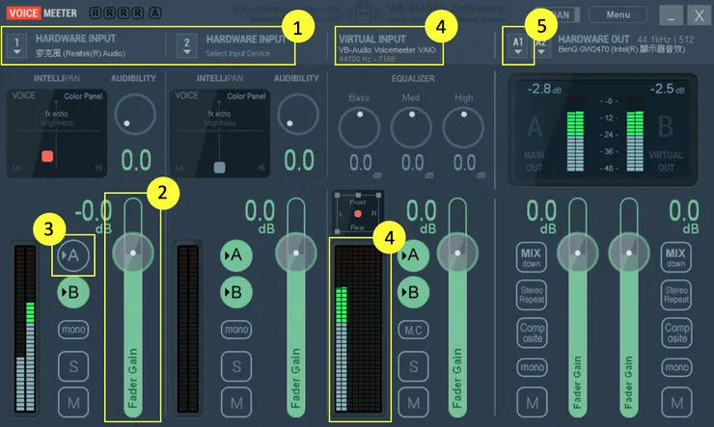Viewport: 714px width, 427px height.
Task: Enable mono on Hardware Input 2
Action: [x=235, y=330]
